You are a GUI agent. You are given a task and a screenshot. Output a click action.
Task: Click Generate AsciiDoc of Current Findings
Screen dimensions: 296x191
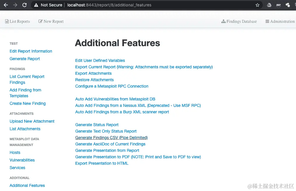click(110, 144)
